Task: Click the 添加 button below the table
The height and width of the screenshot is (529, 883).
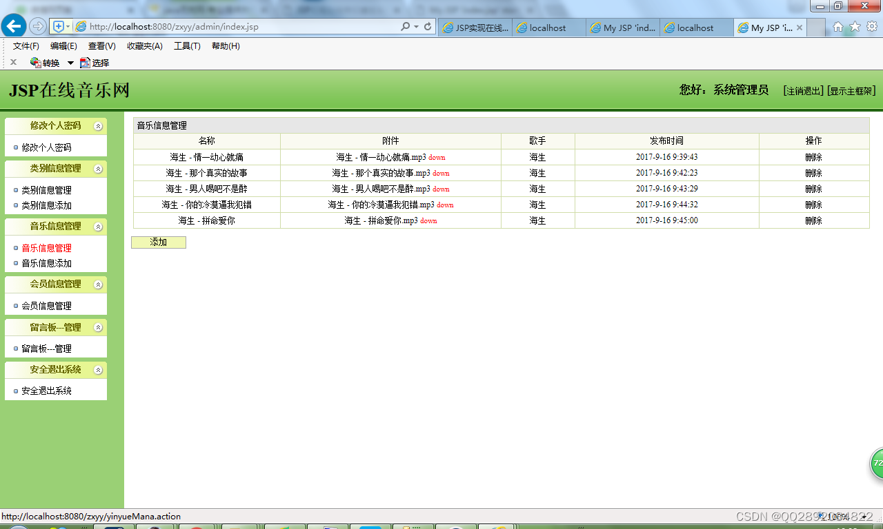Action: click(158, 242)
